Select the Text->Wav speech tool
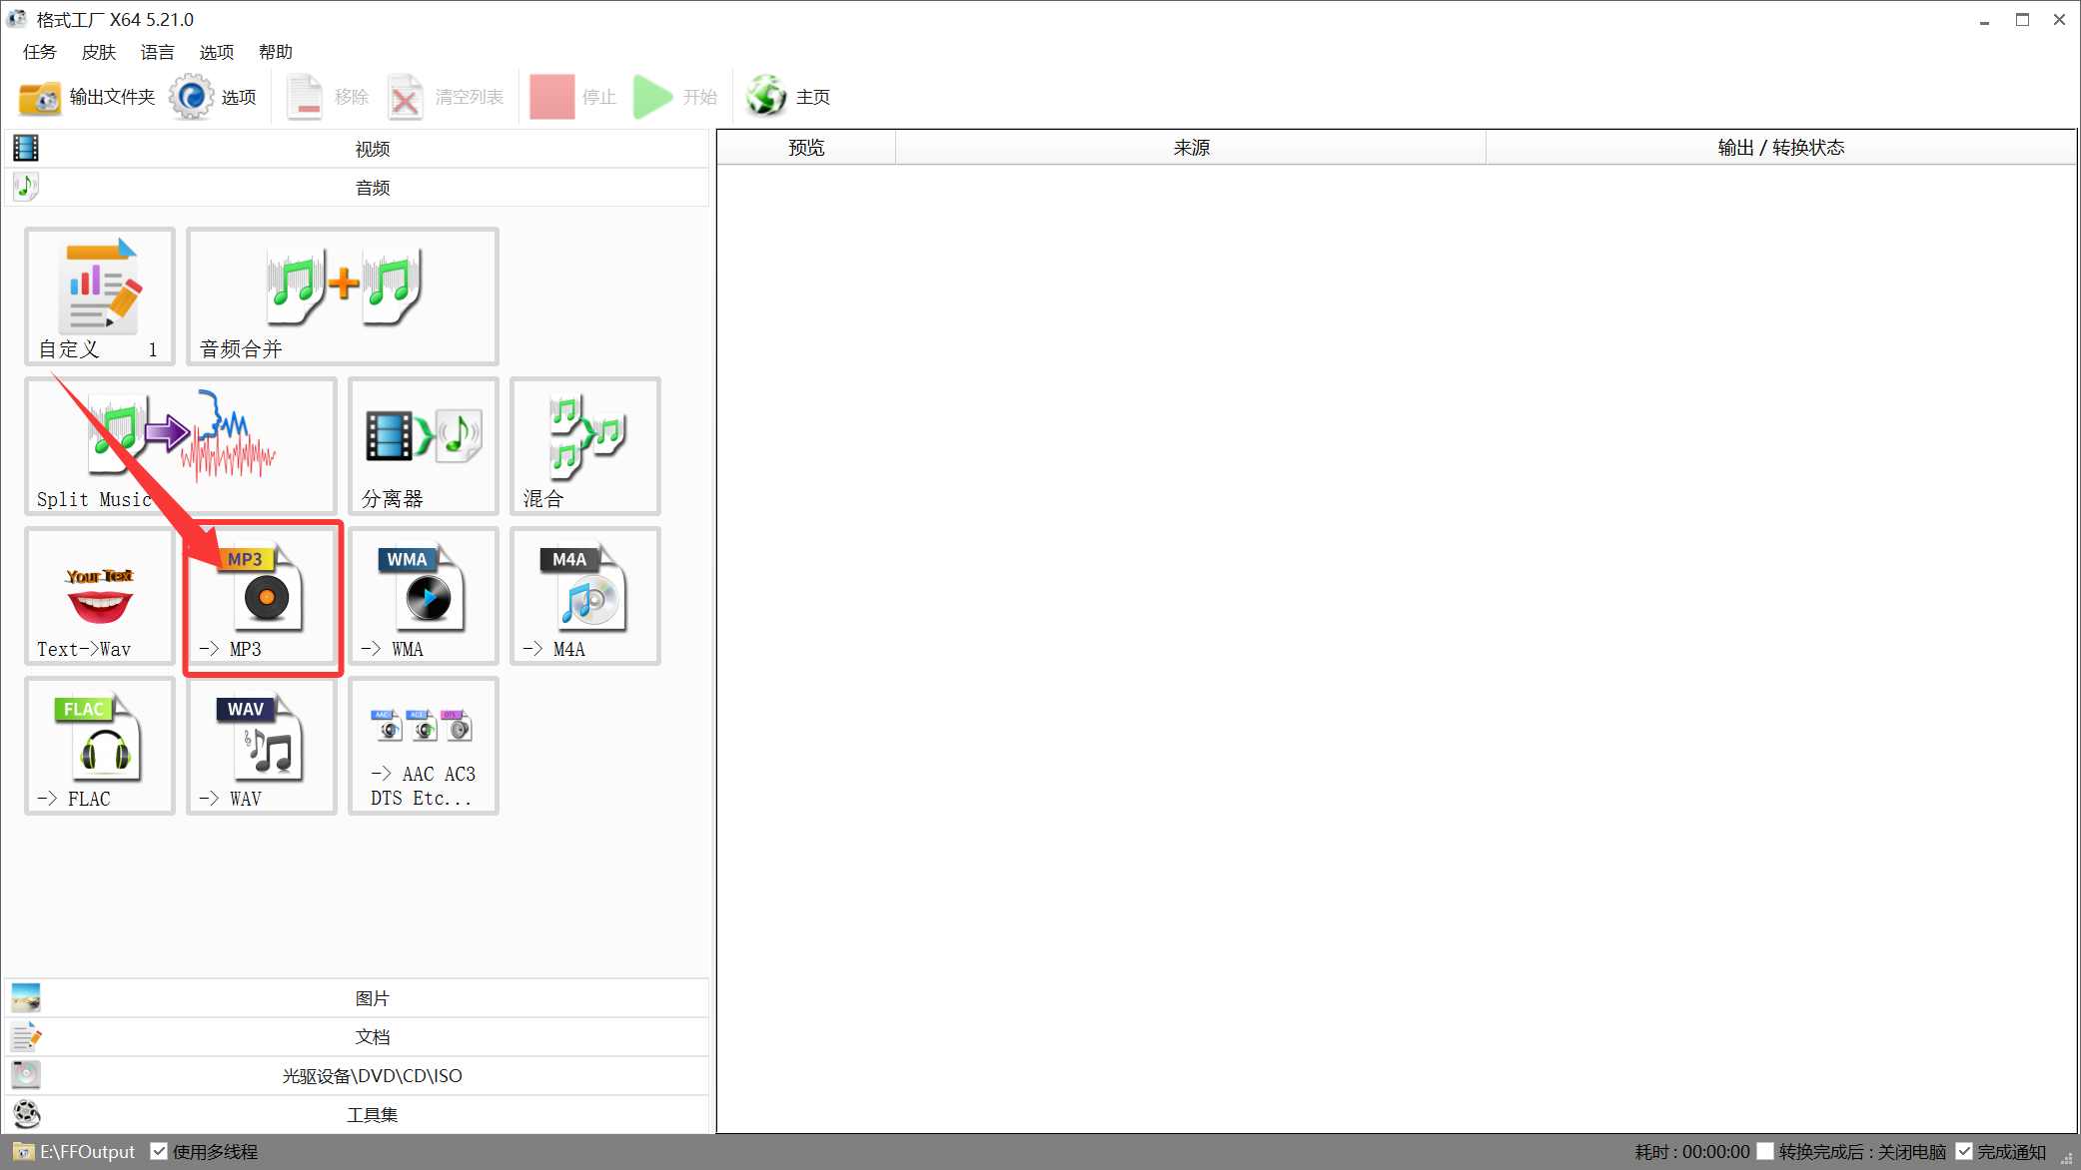The width and height of the screenshot is (2081, 1170). pyautogui.click(x=100, y=596)
